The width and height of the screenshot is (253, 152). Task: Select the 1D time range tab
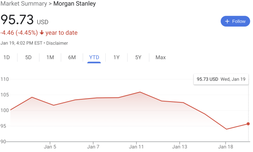coord(7,57)
